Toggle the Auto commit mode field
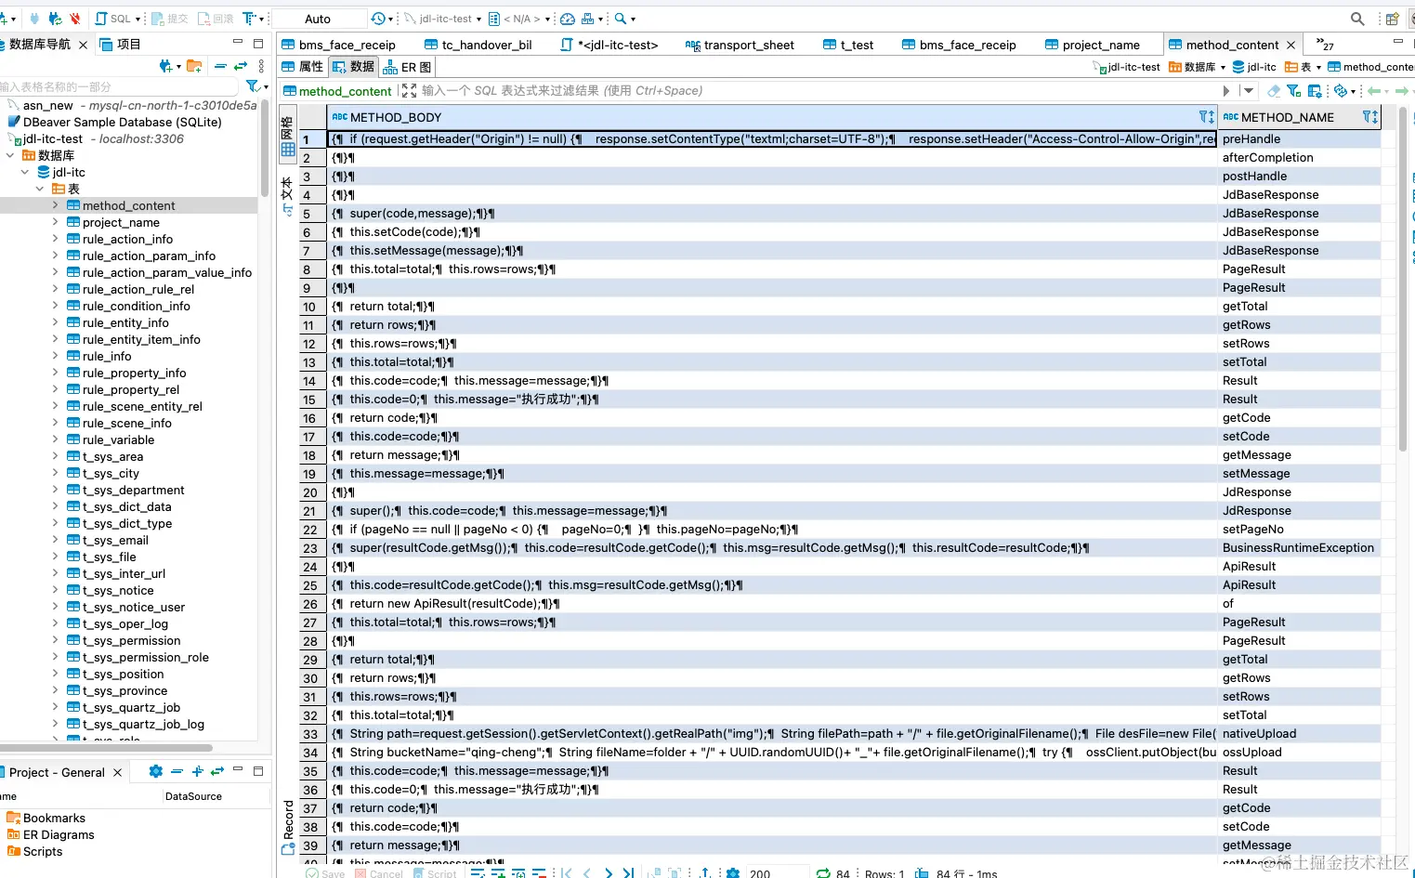 pyautogui.click(x=319, y=19)
